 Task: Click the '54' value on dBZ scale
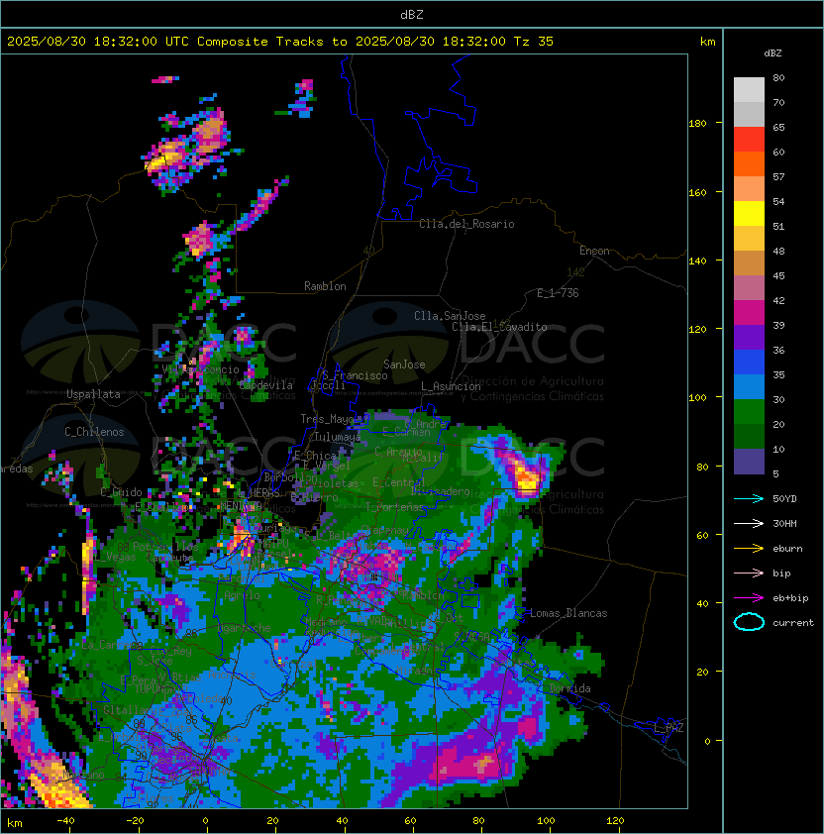click(x=778, y=202)
